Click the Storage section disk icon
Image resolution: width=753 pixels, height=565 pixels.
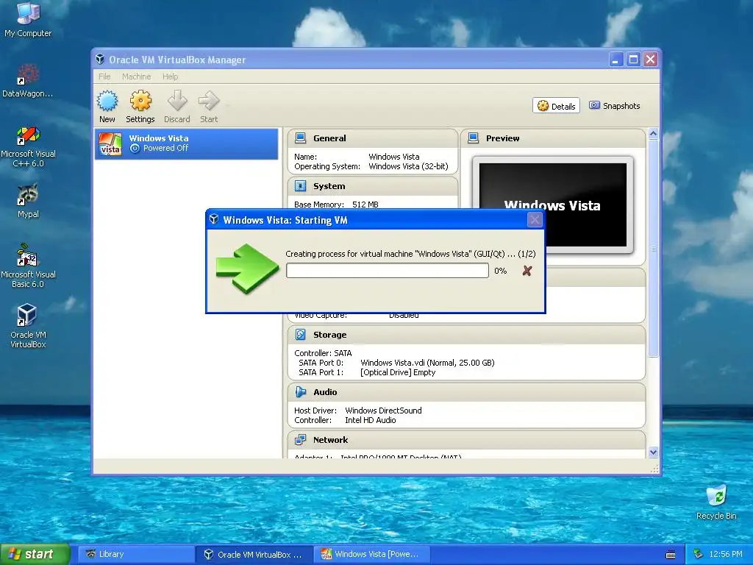301,335
